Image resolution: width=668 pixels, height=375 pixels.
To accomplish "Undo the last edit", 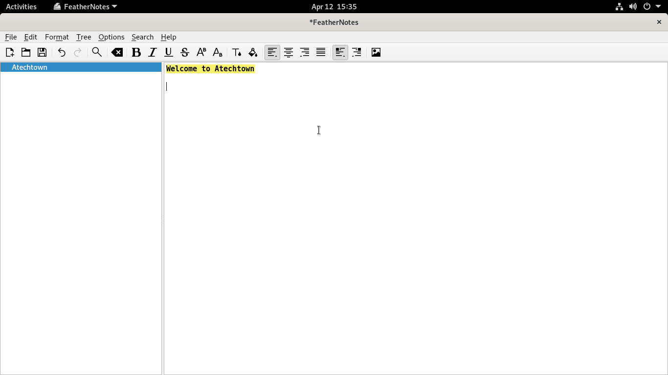I will pyautogui.click(x=62, y=52).
